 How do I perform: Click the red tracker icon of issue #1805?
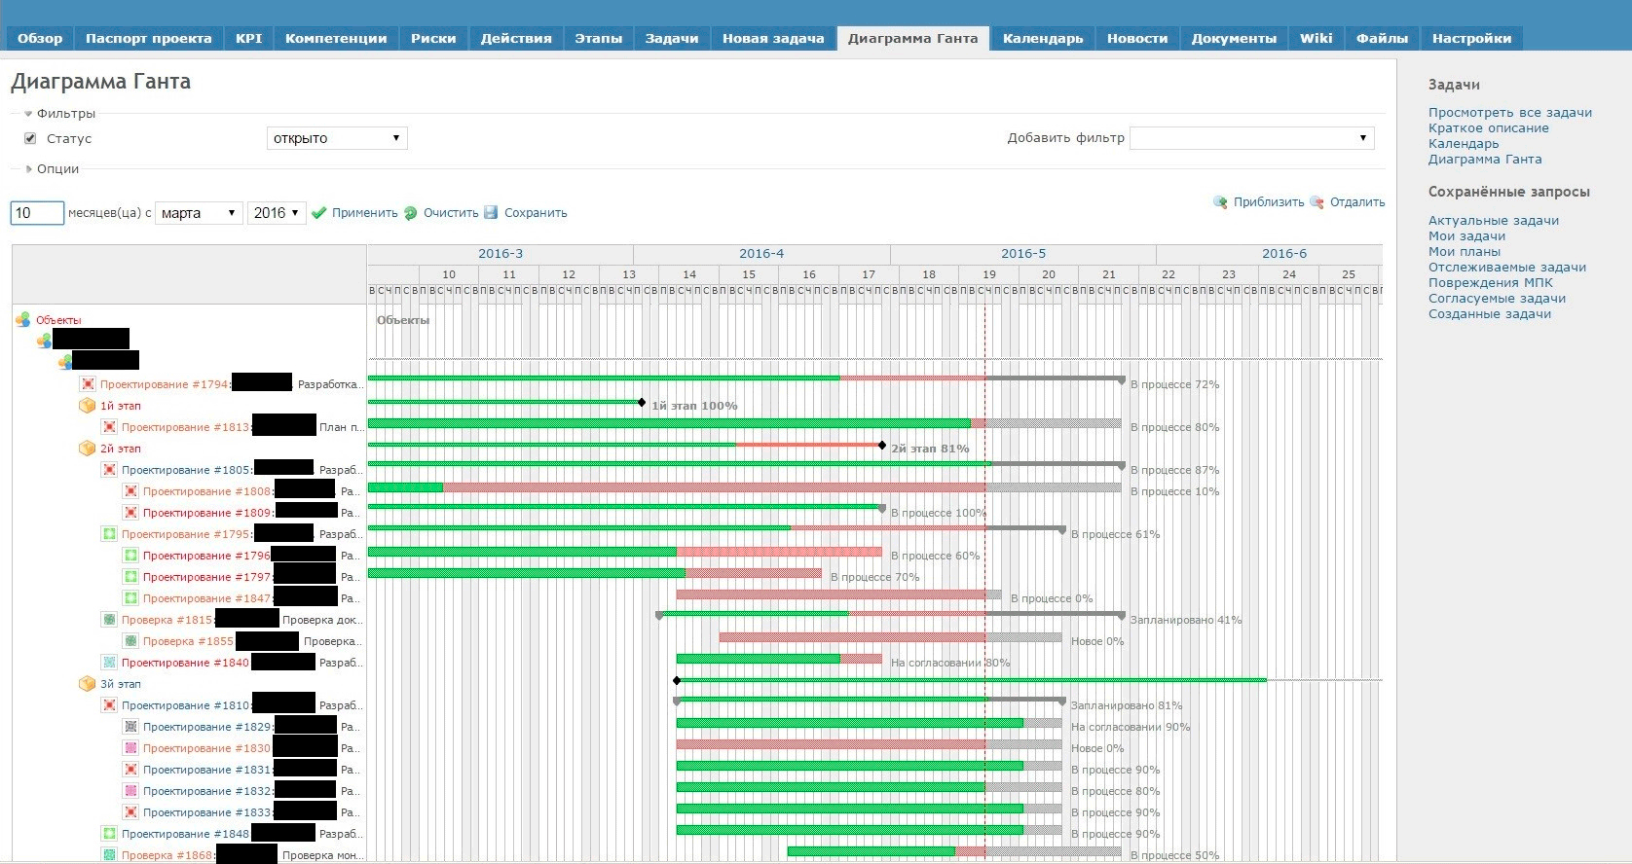click(x=109, y=470)
